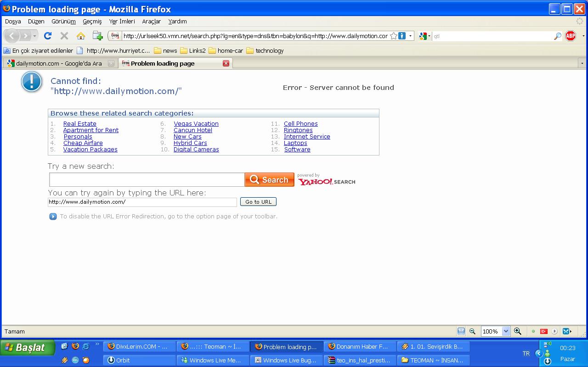This screenshot has width=588, height=367.
Task: Click the blue info icon in the address bar
Action: (x=402, y=36)
